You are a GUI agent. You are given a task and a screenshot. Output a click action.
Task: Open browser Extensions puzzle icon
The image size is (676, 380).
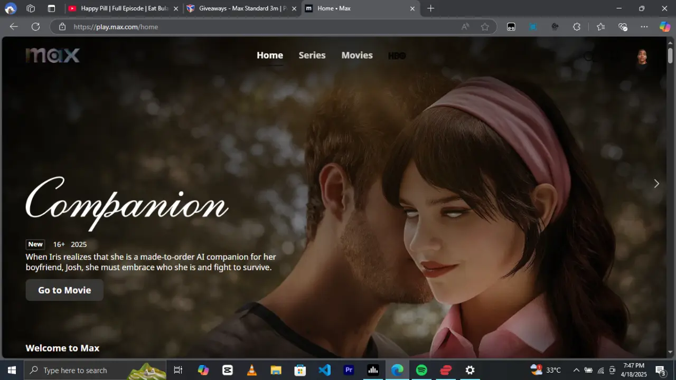click(x=577, y=27)
